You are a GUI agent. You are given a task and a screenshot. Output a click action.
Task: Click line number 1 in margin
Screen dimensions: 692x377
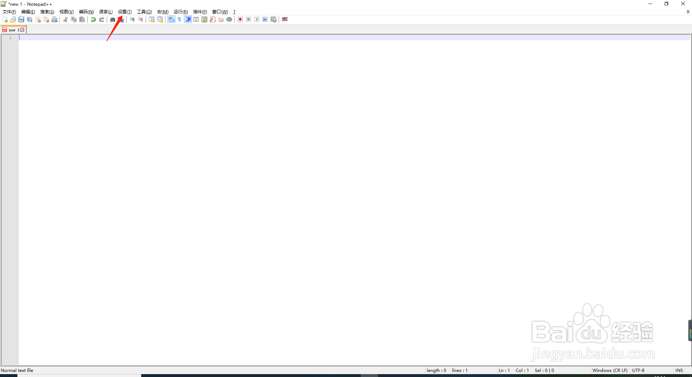tap(10, 37)
